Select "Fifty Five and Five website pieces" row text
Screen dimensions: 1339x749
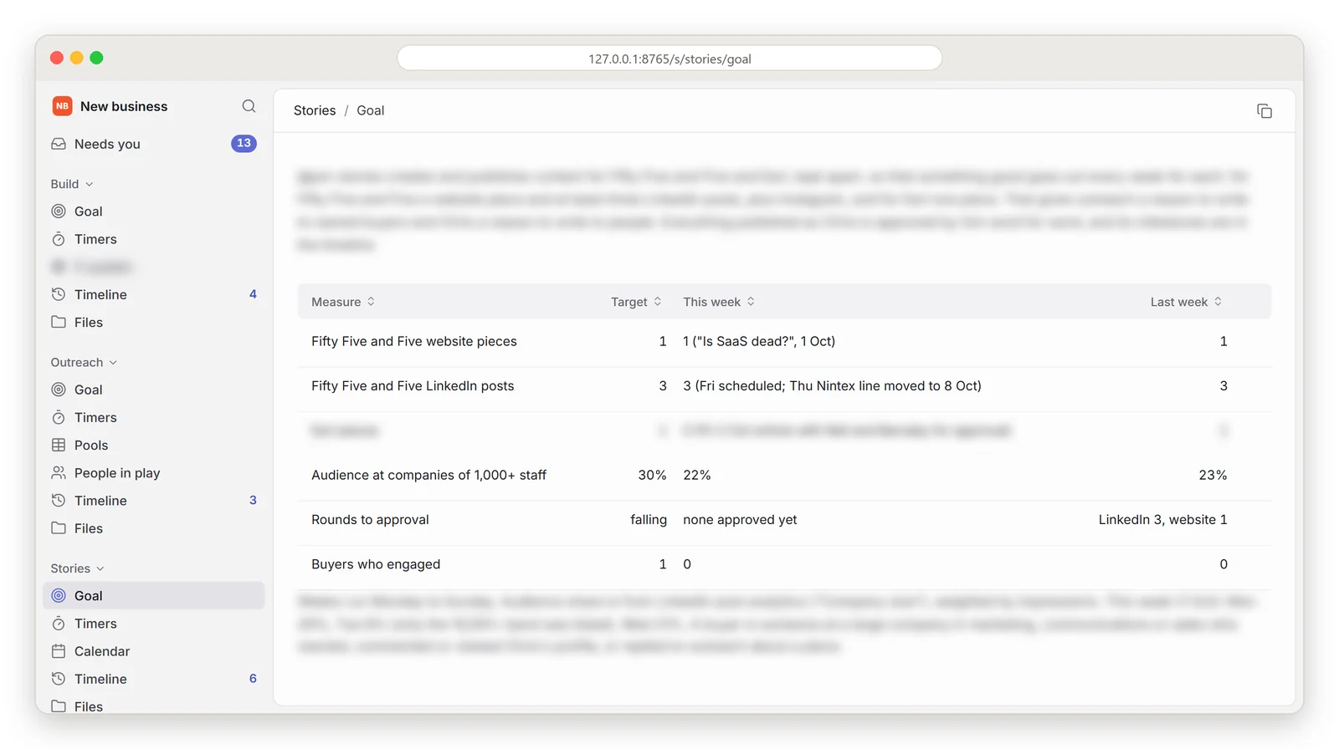click(414, 341)
